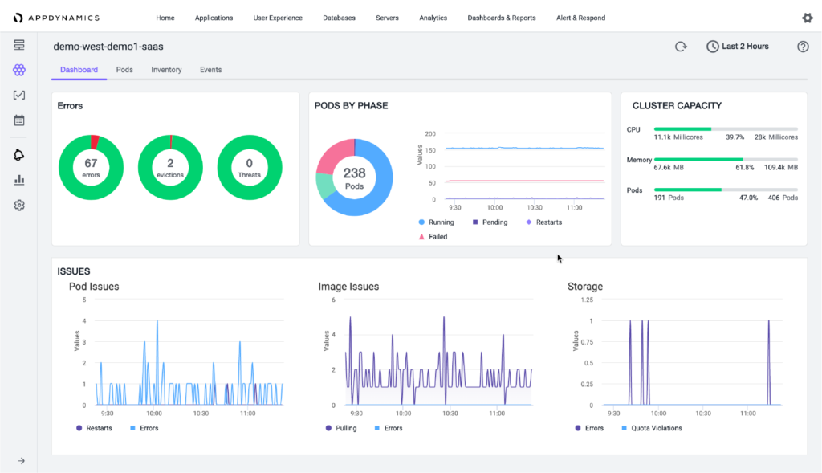Screen dimensions: 822x473
Task: Refresh the dashboard using the reload icon
Action: pos(681,47)
